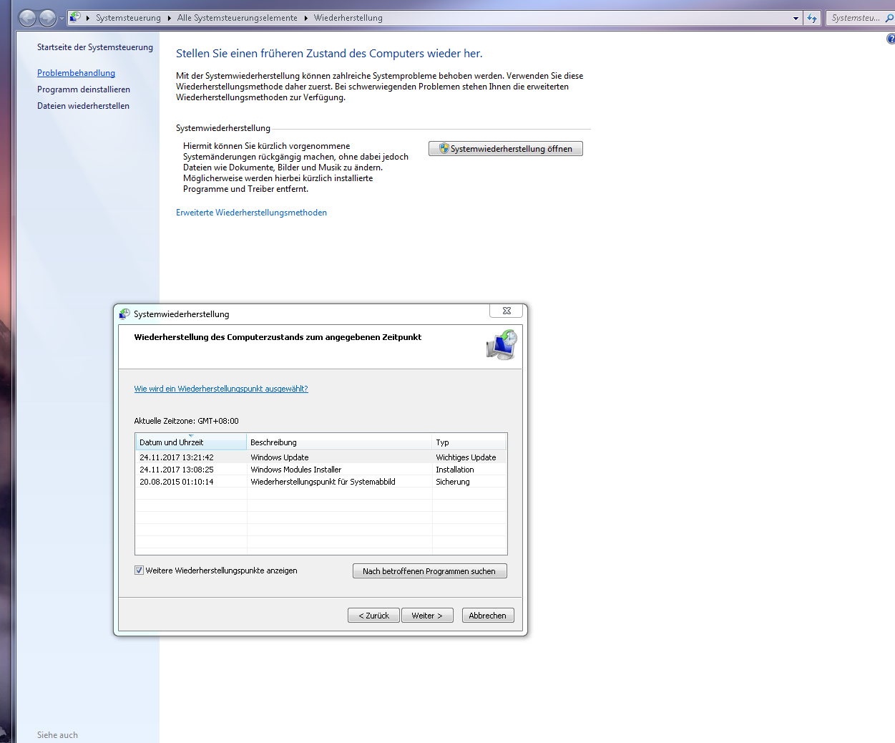The height and width of the screenshot is (743, 895).
Task: Click 'Windows Modules Installer' description cell
Action: coord(295,470)
